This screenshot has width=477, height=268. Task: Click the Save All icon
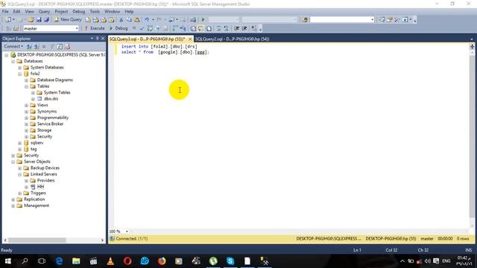pos(46,20)
